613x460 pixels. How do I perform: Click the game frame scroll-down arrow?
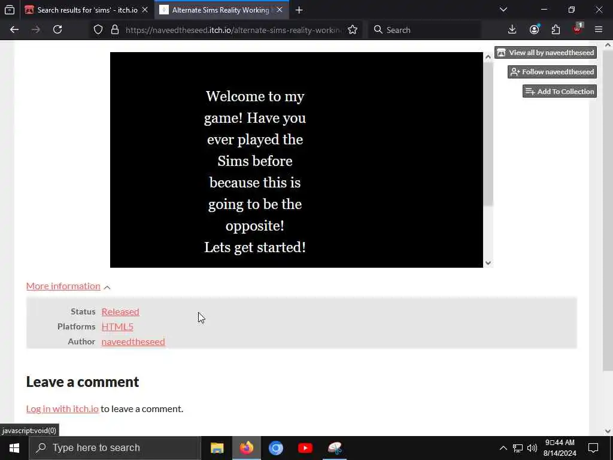point(488,264)
